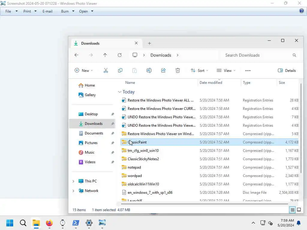Open the Sort dropdown
307x230 pixels.
coord(199,71)
